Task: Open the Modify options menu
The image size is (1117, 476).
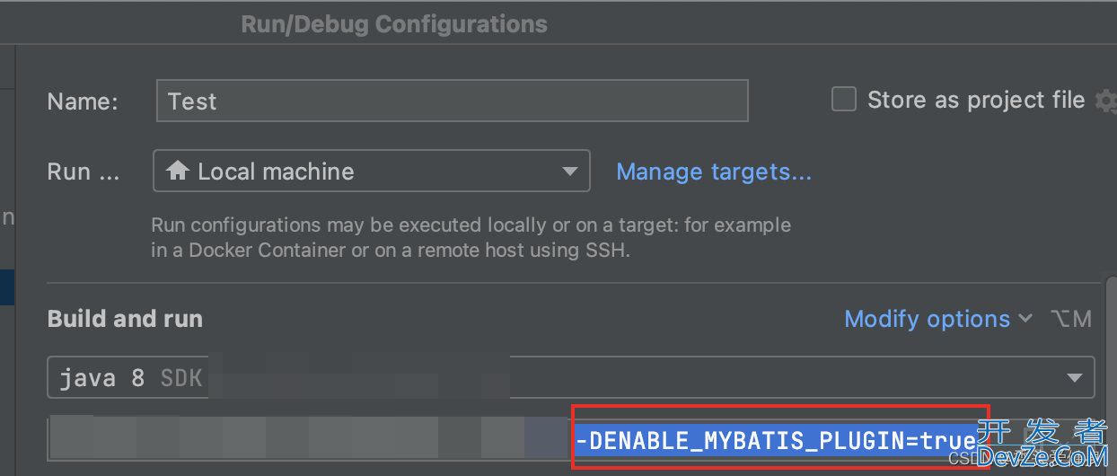Action: point(928,319)
